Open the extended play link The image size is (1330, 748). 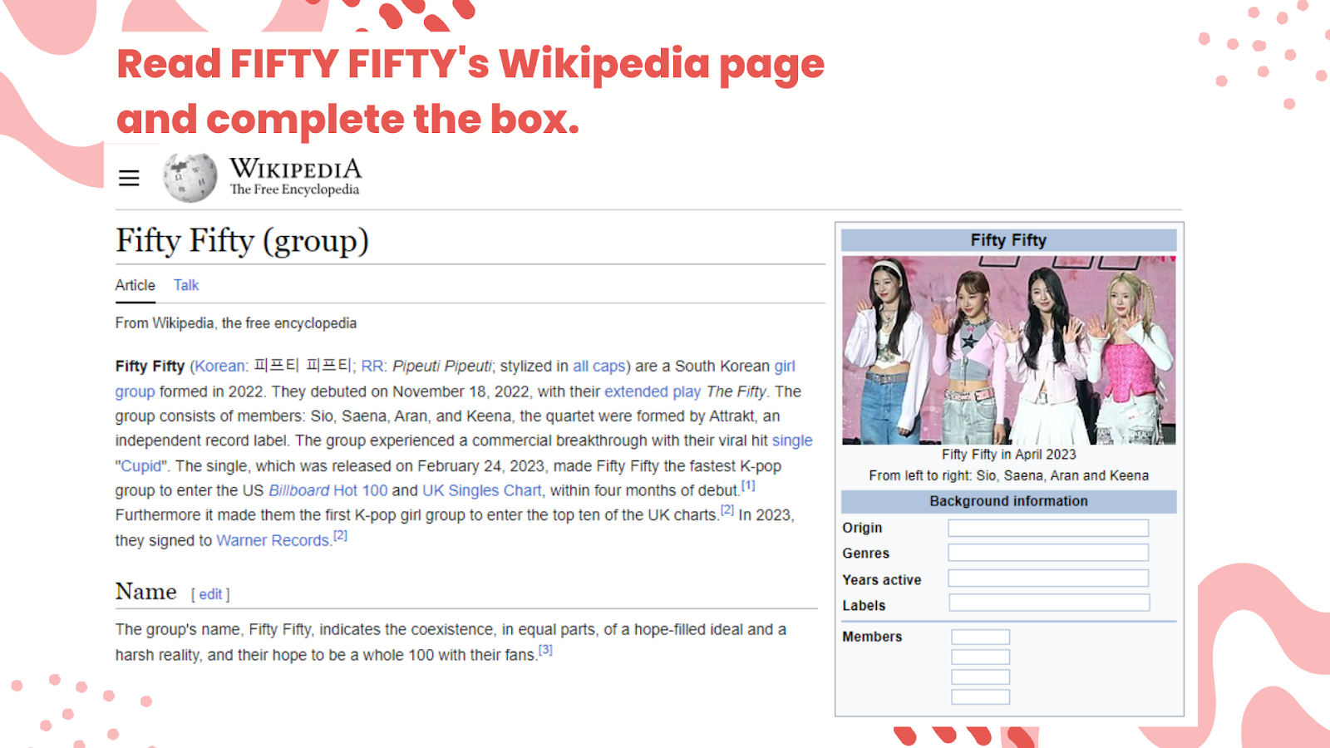click(x=653, y=391)
